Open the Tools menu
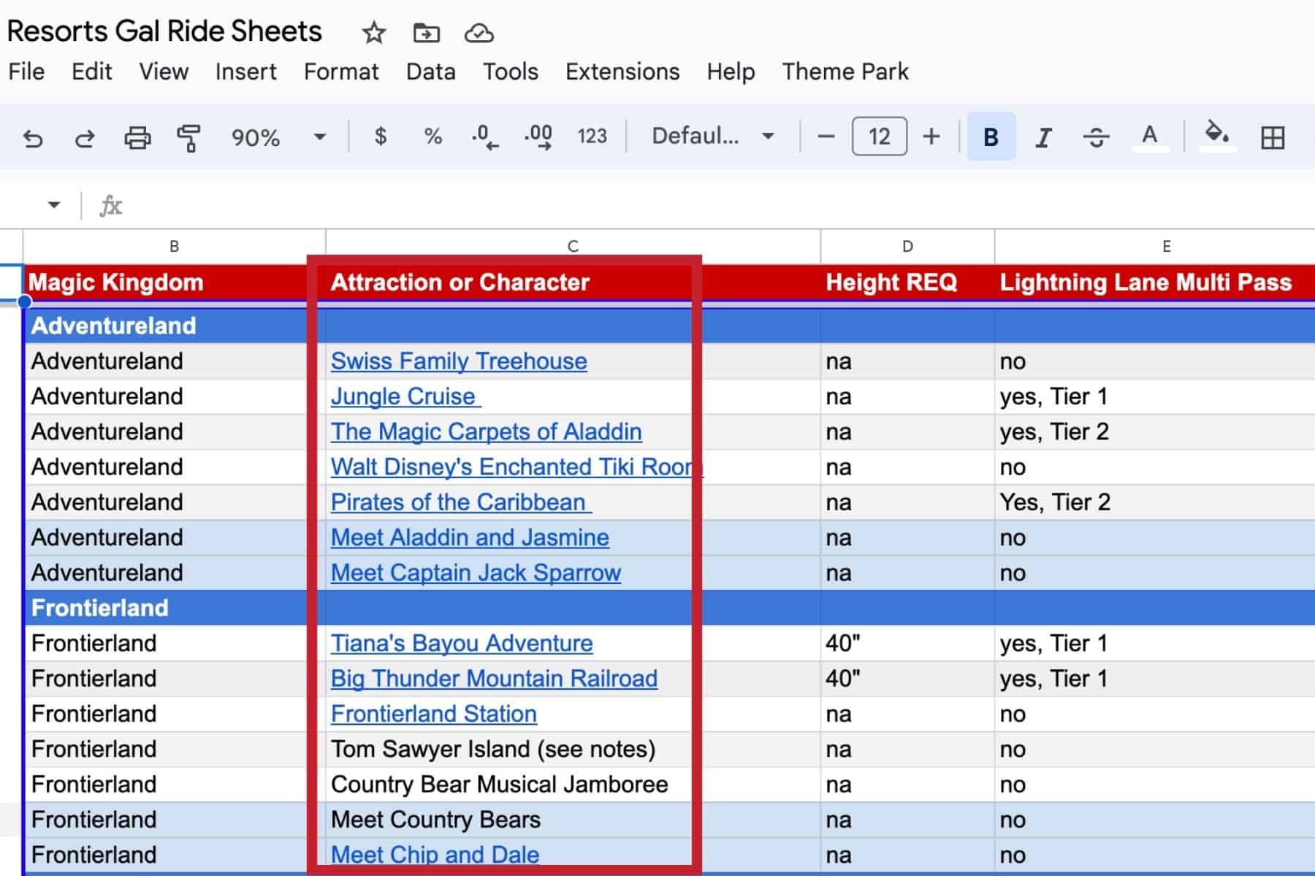Viewport: 1315px width, 876px height. pos(510,72)
